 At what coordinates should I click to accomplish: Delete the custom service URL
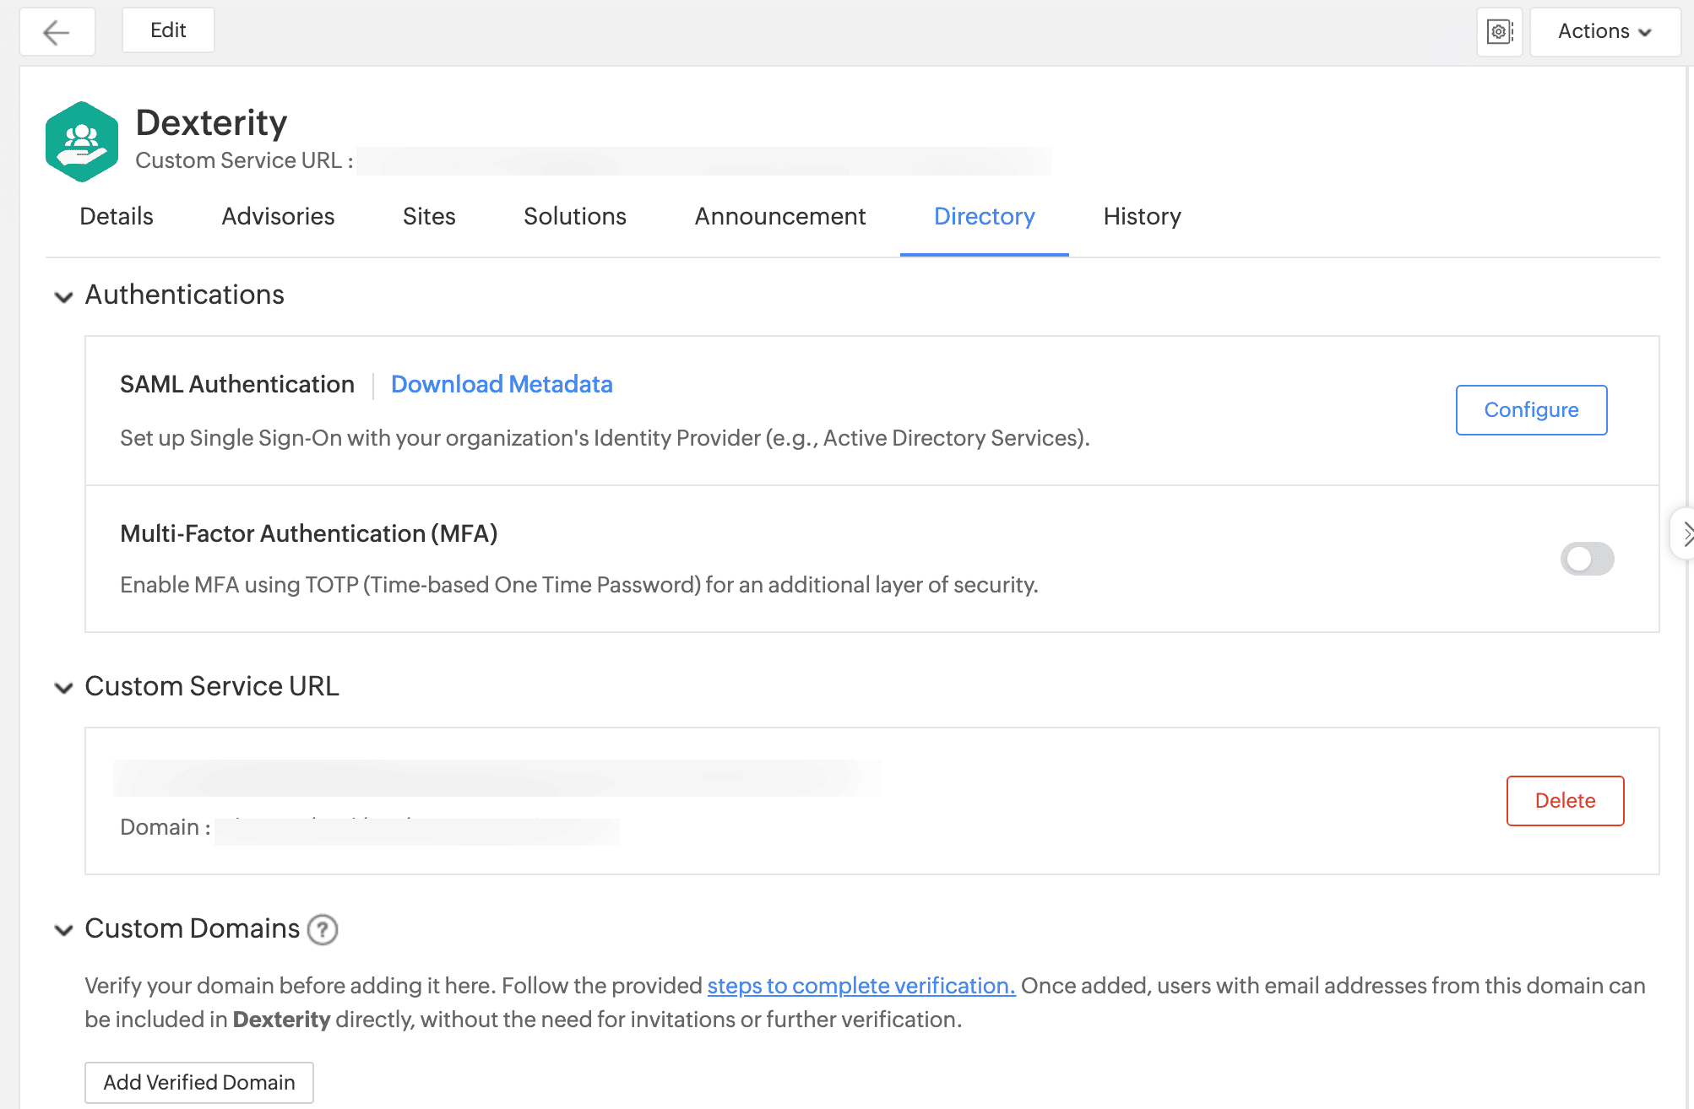click(x=1565, y=801)
